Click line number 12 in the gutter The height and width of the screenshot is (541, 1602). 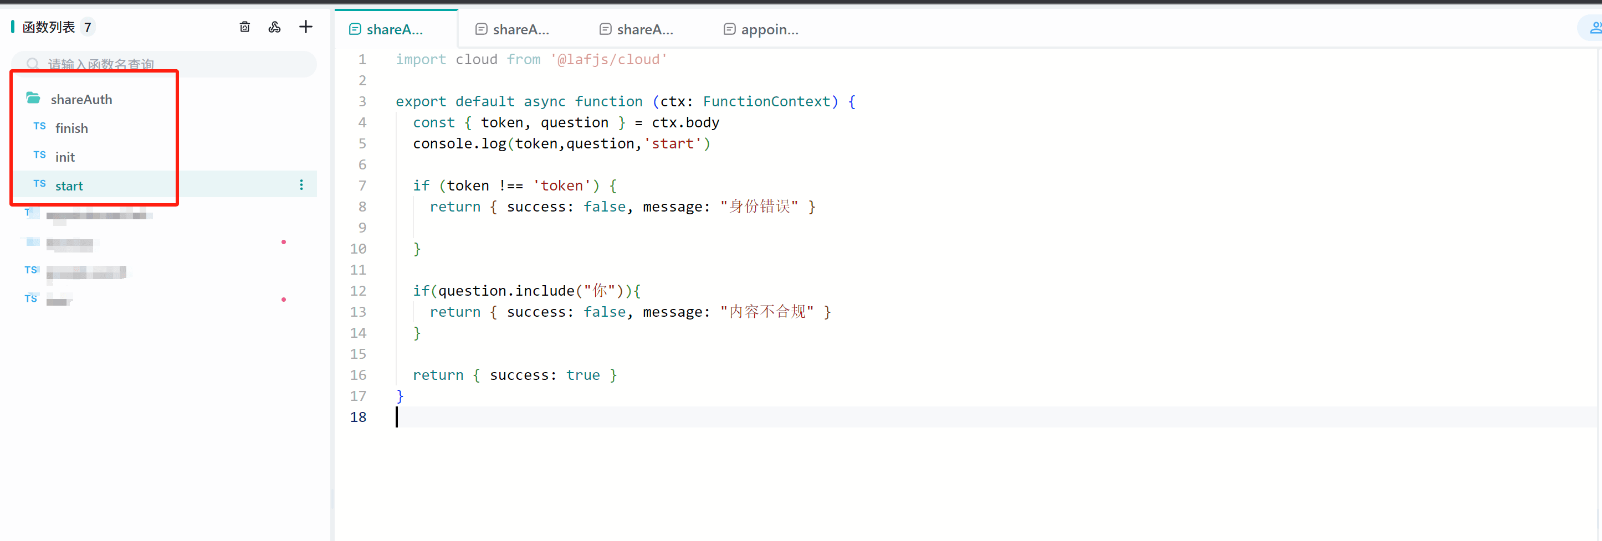point(357,291)
